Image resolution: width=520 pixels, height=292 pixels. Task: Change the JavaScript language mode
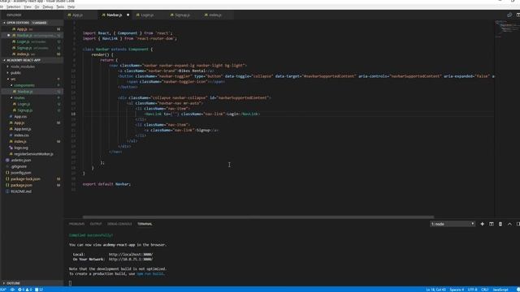click(500, 290)
